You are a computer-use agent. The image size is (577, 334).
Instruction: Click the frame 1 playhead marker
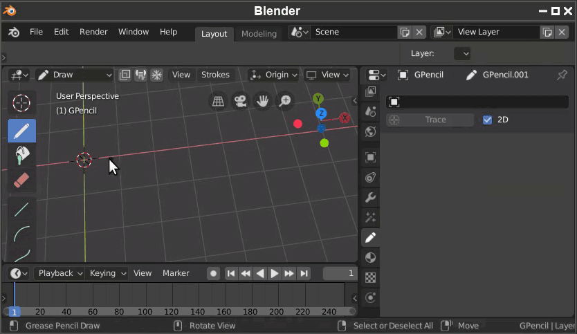pos(14,313)
